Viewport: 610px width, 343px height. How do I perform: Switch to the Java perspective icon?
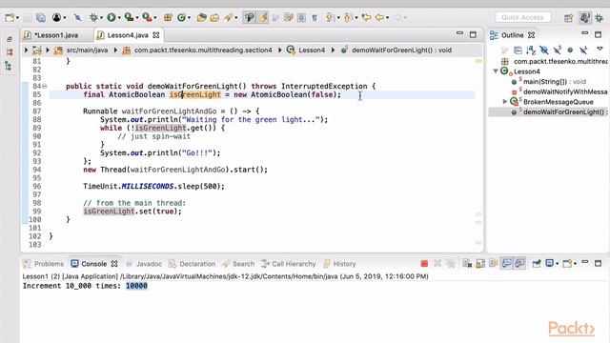click(584, 17)
